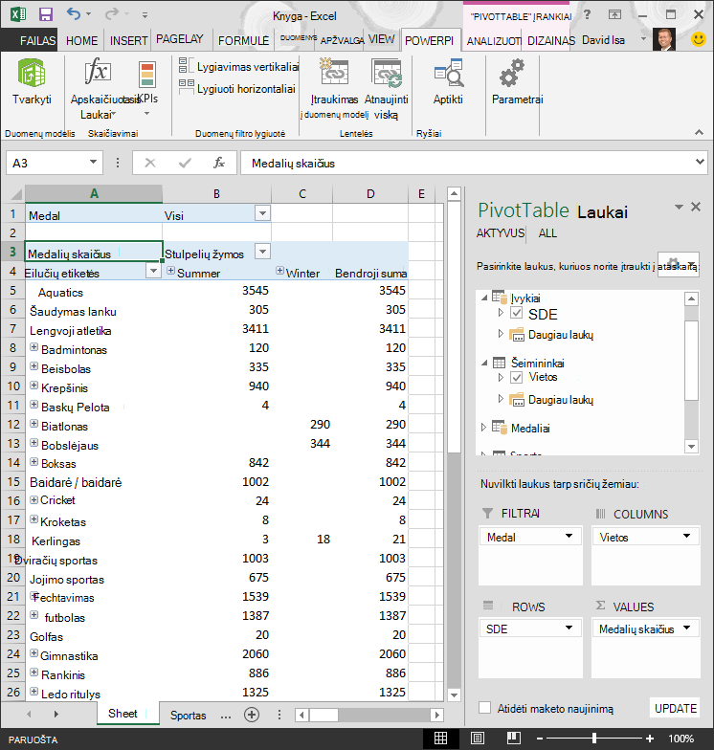Open the Tvarkyti data model manager
Image resolution: width=714 pixels, height=750 pixels.
[32, 81]
